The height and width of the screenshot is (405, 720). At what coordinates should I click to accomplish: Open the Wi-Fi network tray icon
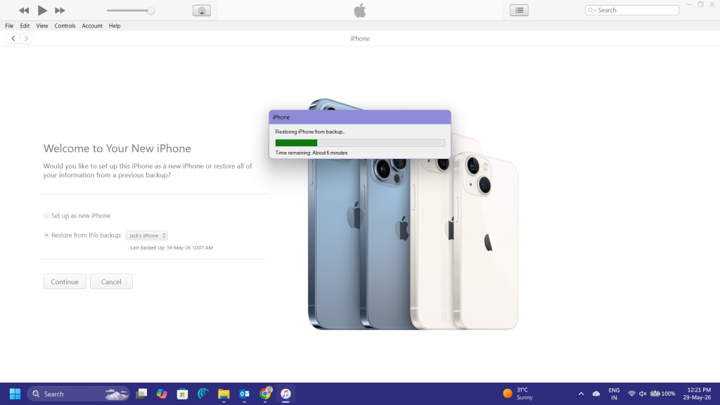coord(631,394)
